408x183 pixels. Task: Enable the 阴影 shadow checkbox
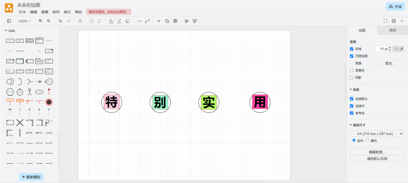[352, 78]
